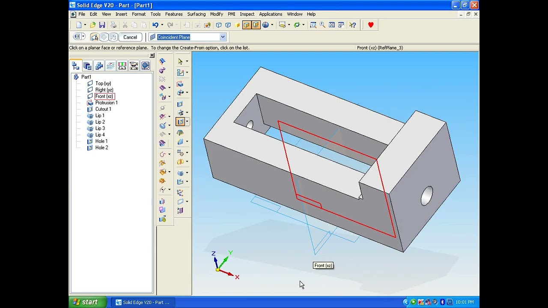Screen dimensions: 548x308
Task: Click the Cutout feature icon
Action: pyautogui.click(x=180, y=104)
